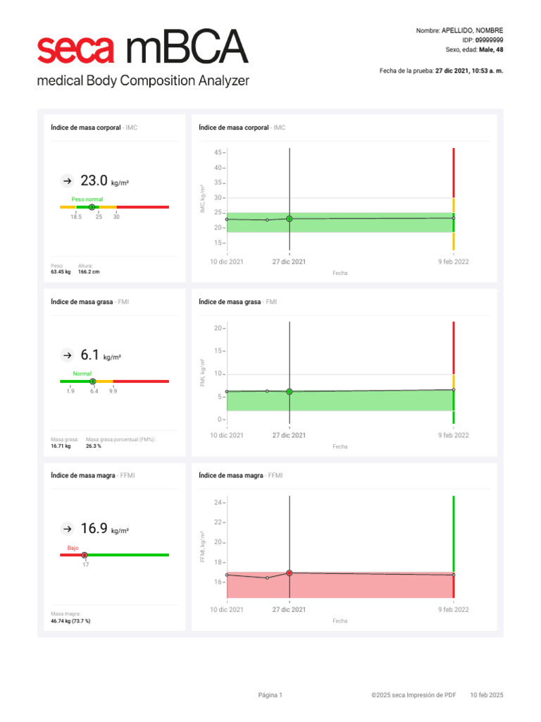Click green 27 dic data point in FMI chart

290,391
